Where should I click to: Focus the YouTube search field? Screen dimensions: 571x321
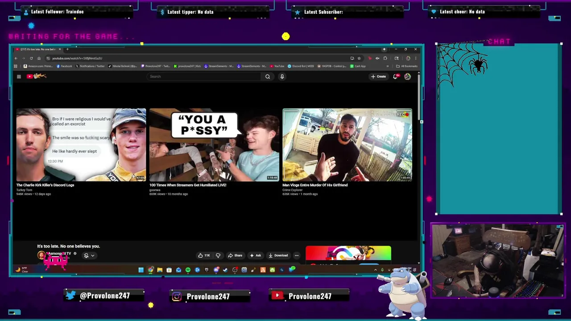(x=204, y=77)
